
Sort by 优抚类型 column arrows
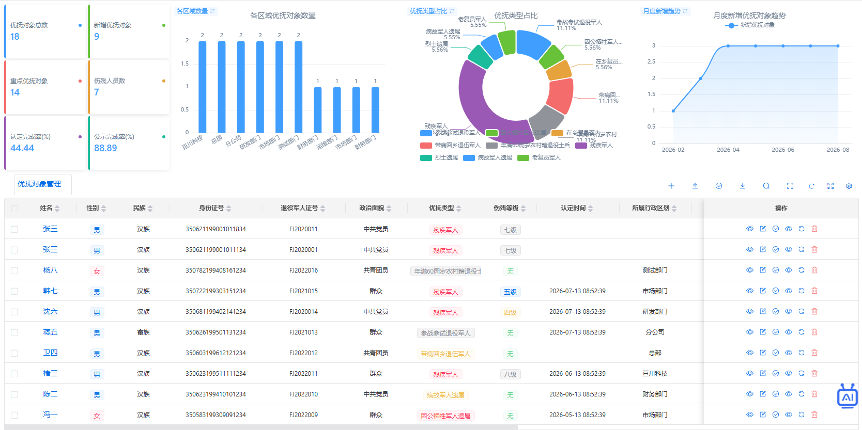(x=459, y=209)
